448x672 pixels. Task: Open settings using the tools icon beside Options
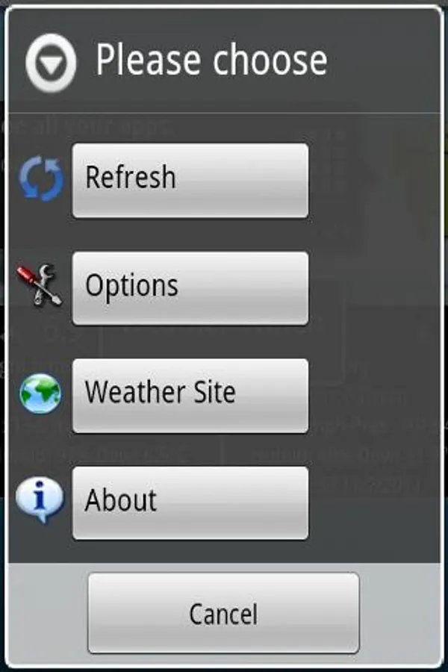[40, 284]
